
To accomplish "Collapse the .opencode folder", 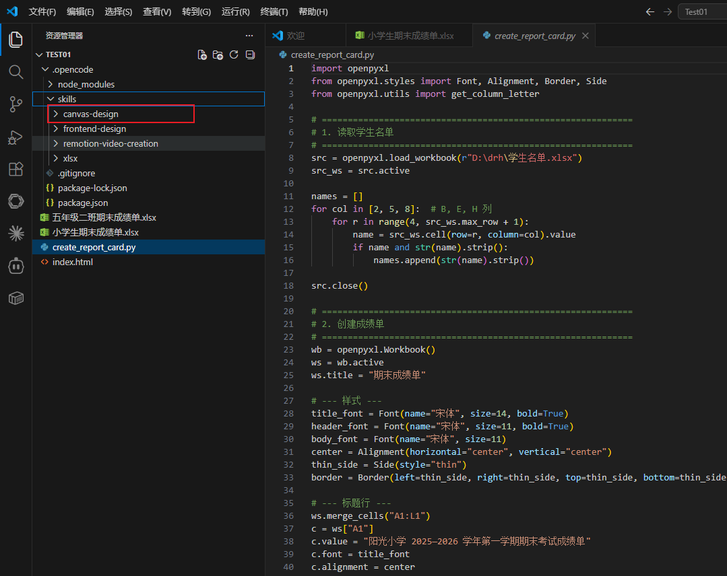I will click(x=45, y=69).
